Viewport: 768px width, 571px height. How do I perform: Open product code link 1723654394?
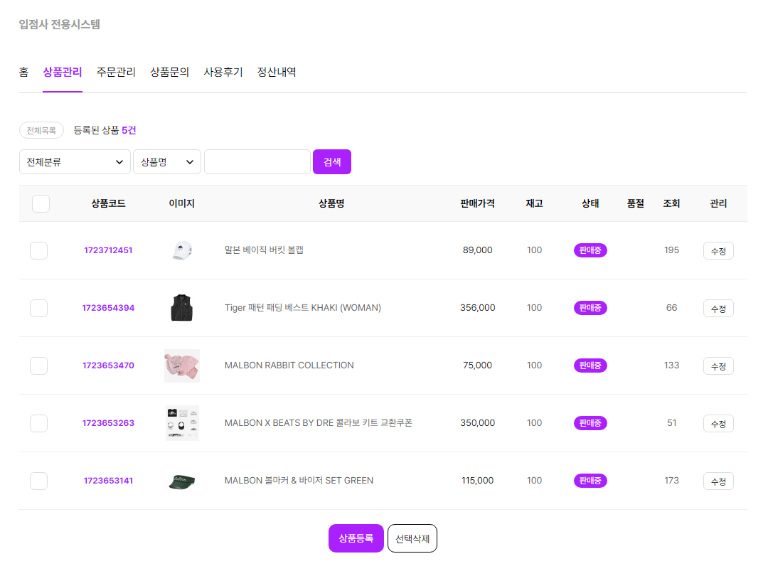click(108, 308)
